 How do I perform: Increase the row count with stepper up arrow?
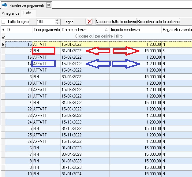[57, 20]
